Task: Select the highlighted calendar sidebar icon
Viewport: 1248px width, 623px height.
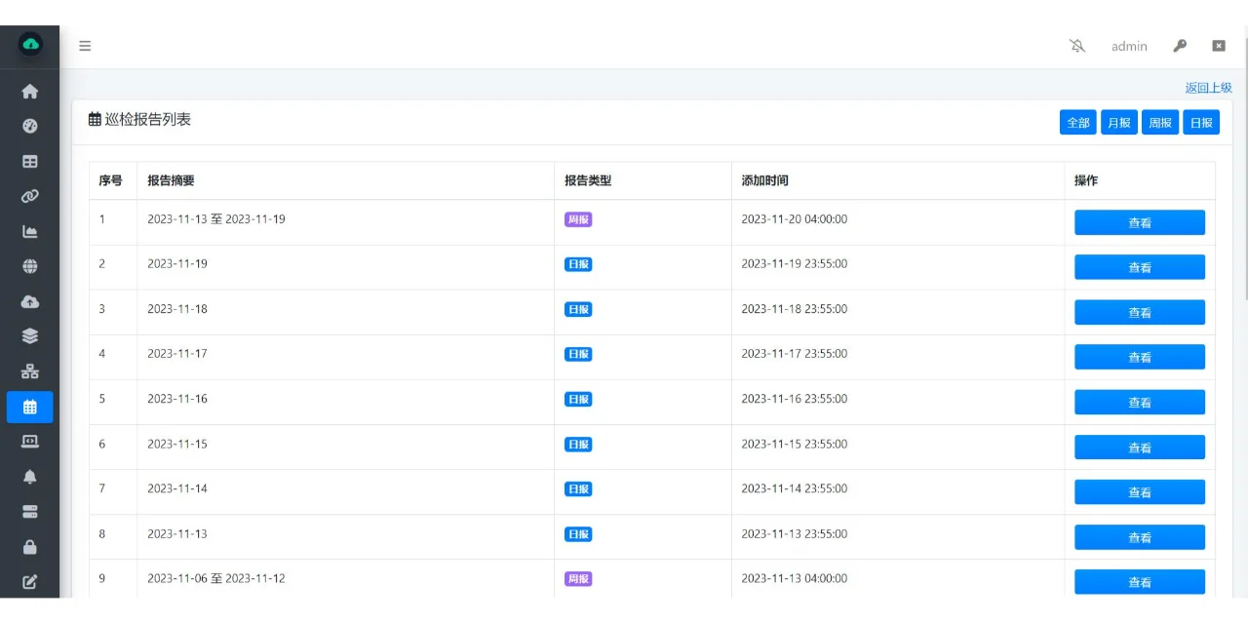Action: pos(30,407)
